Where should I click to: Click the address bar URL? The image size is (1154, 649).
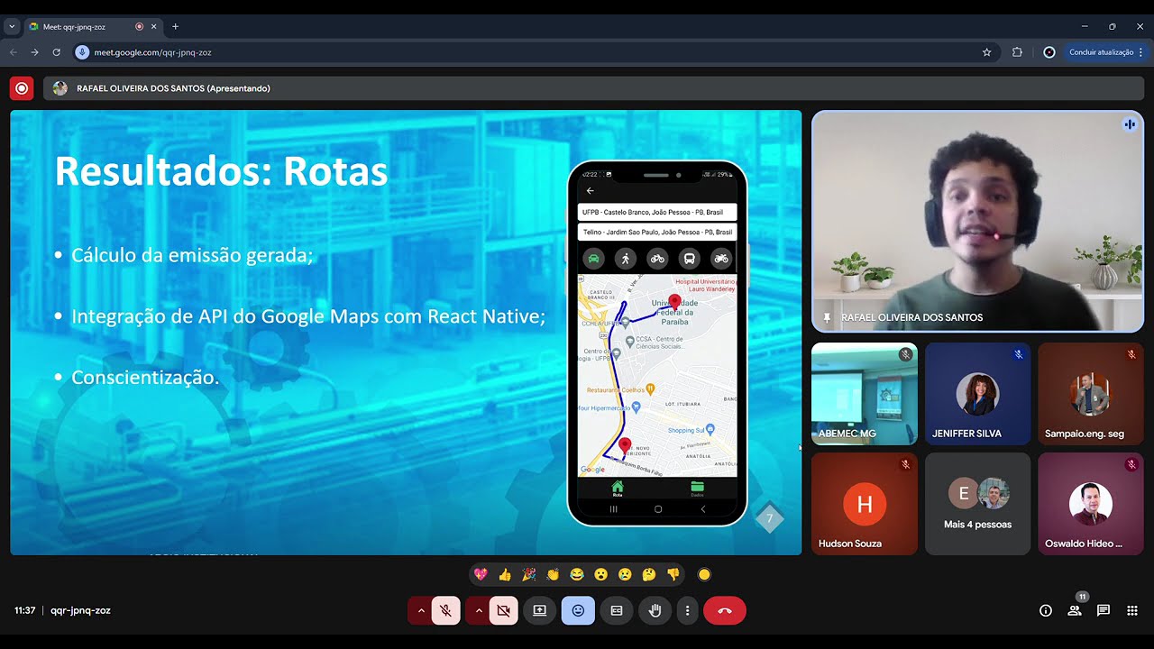tap(152, 52)
